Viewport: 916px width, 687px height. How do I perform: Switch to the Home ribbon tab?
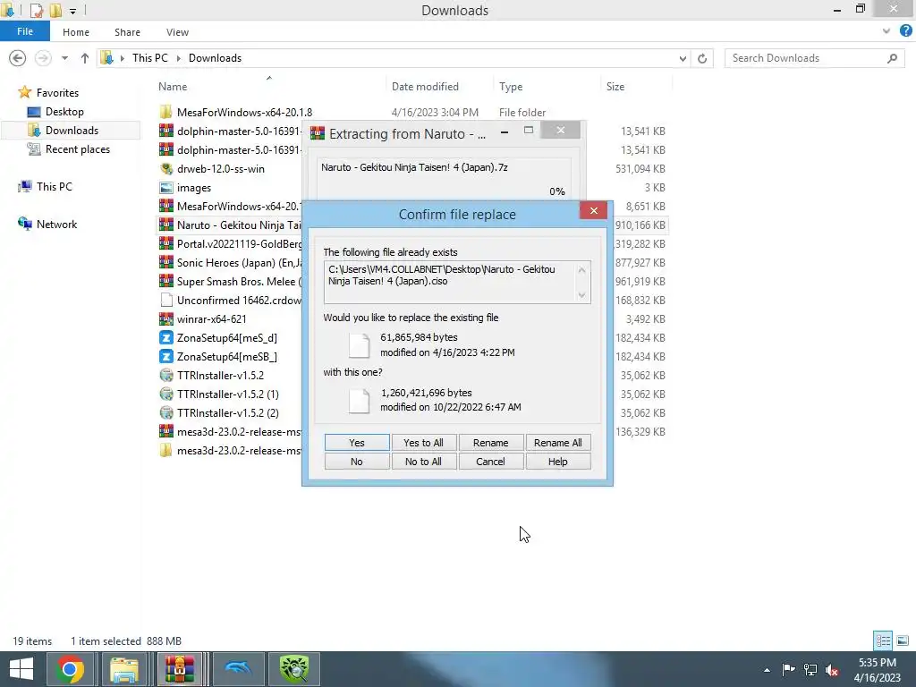[76, 32]
